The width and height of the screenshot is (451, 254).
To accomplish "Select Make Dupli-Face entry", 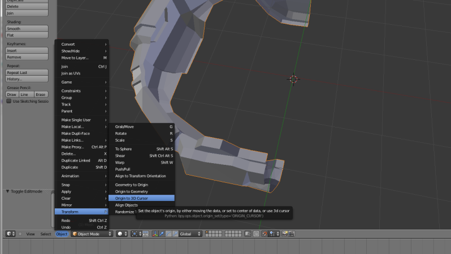I will 82,134.
